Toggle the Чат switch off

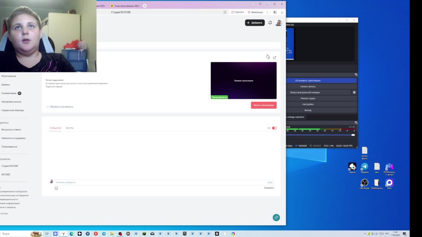pyautogui.click(x=274, y=128)
